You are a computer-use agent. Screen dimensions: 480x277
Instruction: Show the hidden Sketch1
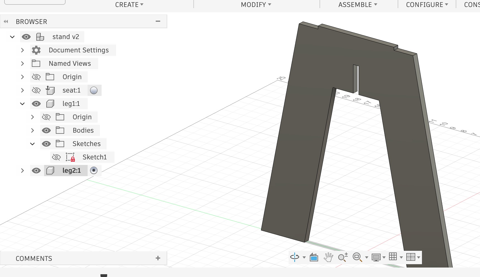(x=56, y=157)
